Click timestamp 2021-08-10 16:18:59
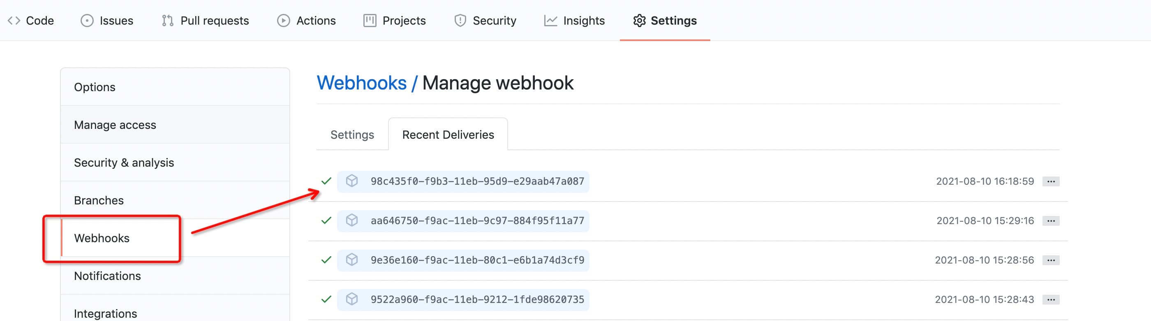Screen dimensions: 1151x321 tap(985, 181)
